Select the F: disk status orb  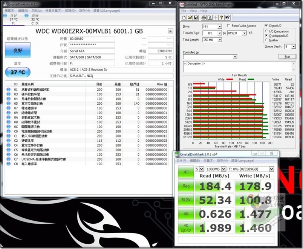(x=5, y=15)
